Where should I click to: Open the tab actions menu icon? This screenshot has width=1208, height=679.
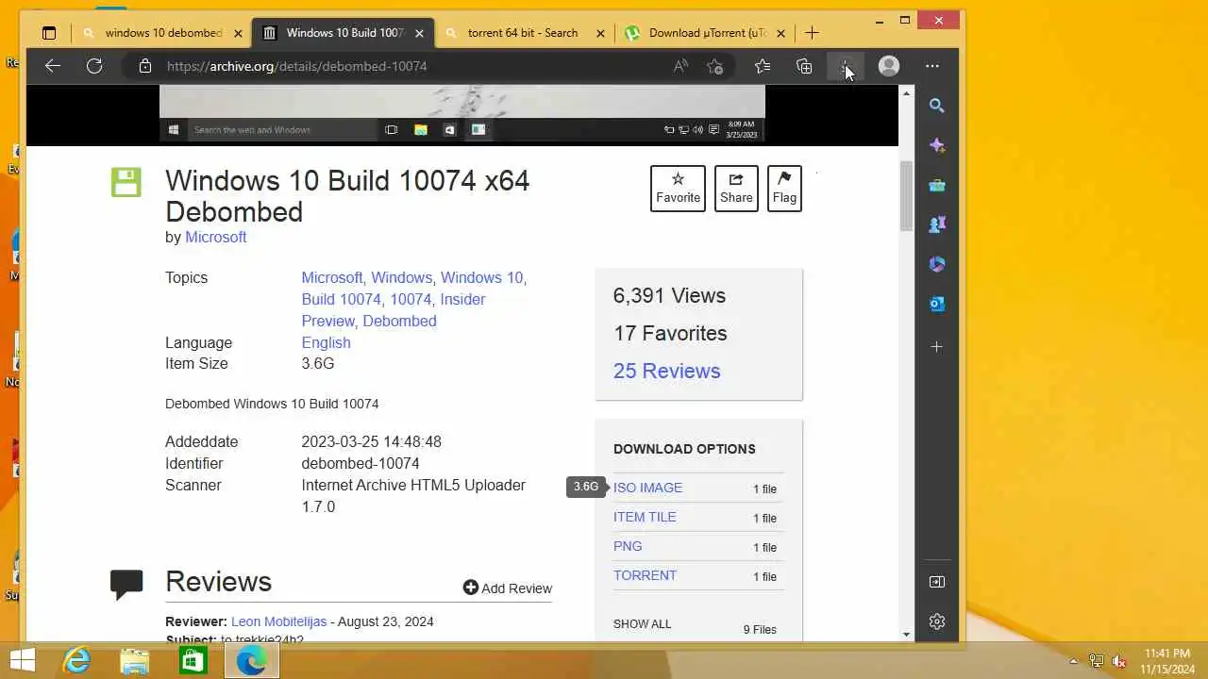point(49,33)
